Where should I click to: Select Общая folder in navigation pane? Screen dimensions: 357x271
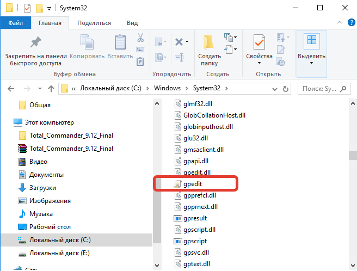pyautogui.click(x=35, y=105)
